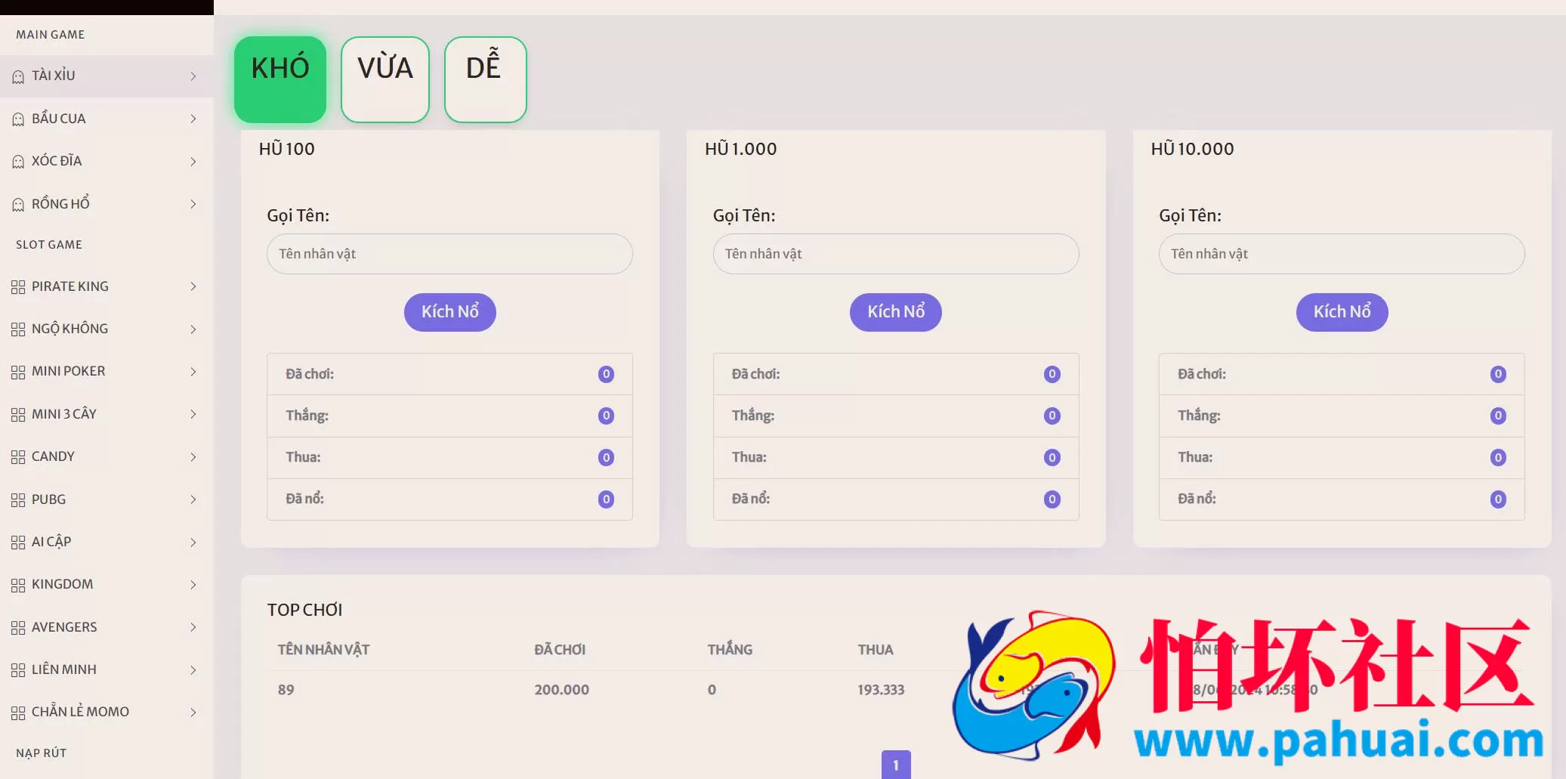
Task: Open PIRATE KING in the sidebar
Action: [107, 286]
